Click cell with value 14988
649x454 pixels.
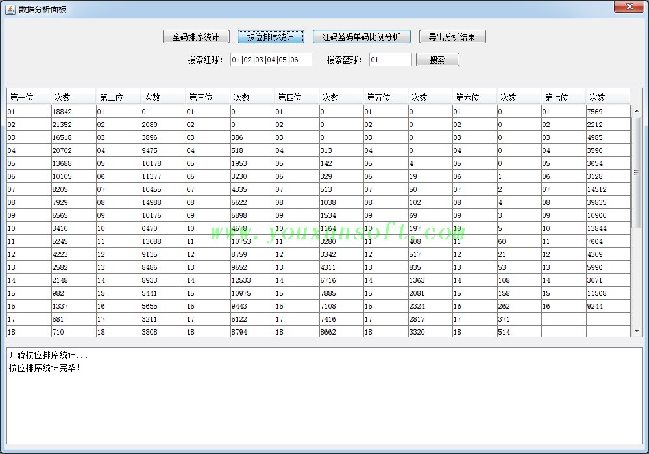click(163, 202)
